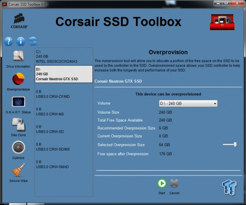Click the Disk Clone label
246x205 pixels.
[18, 135]
